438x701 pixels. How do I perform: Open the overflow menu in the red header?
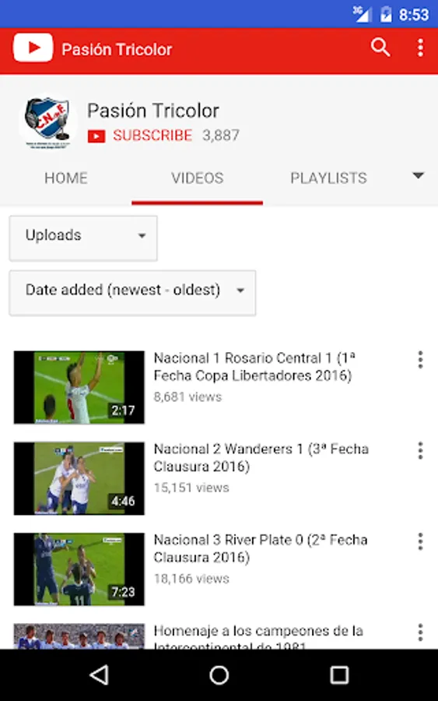click(420, 48)
